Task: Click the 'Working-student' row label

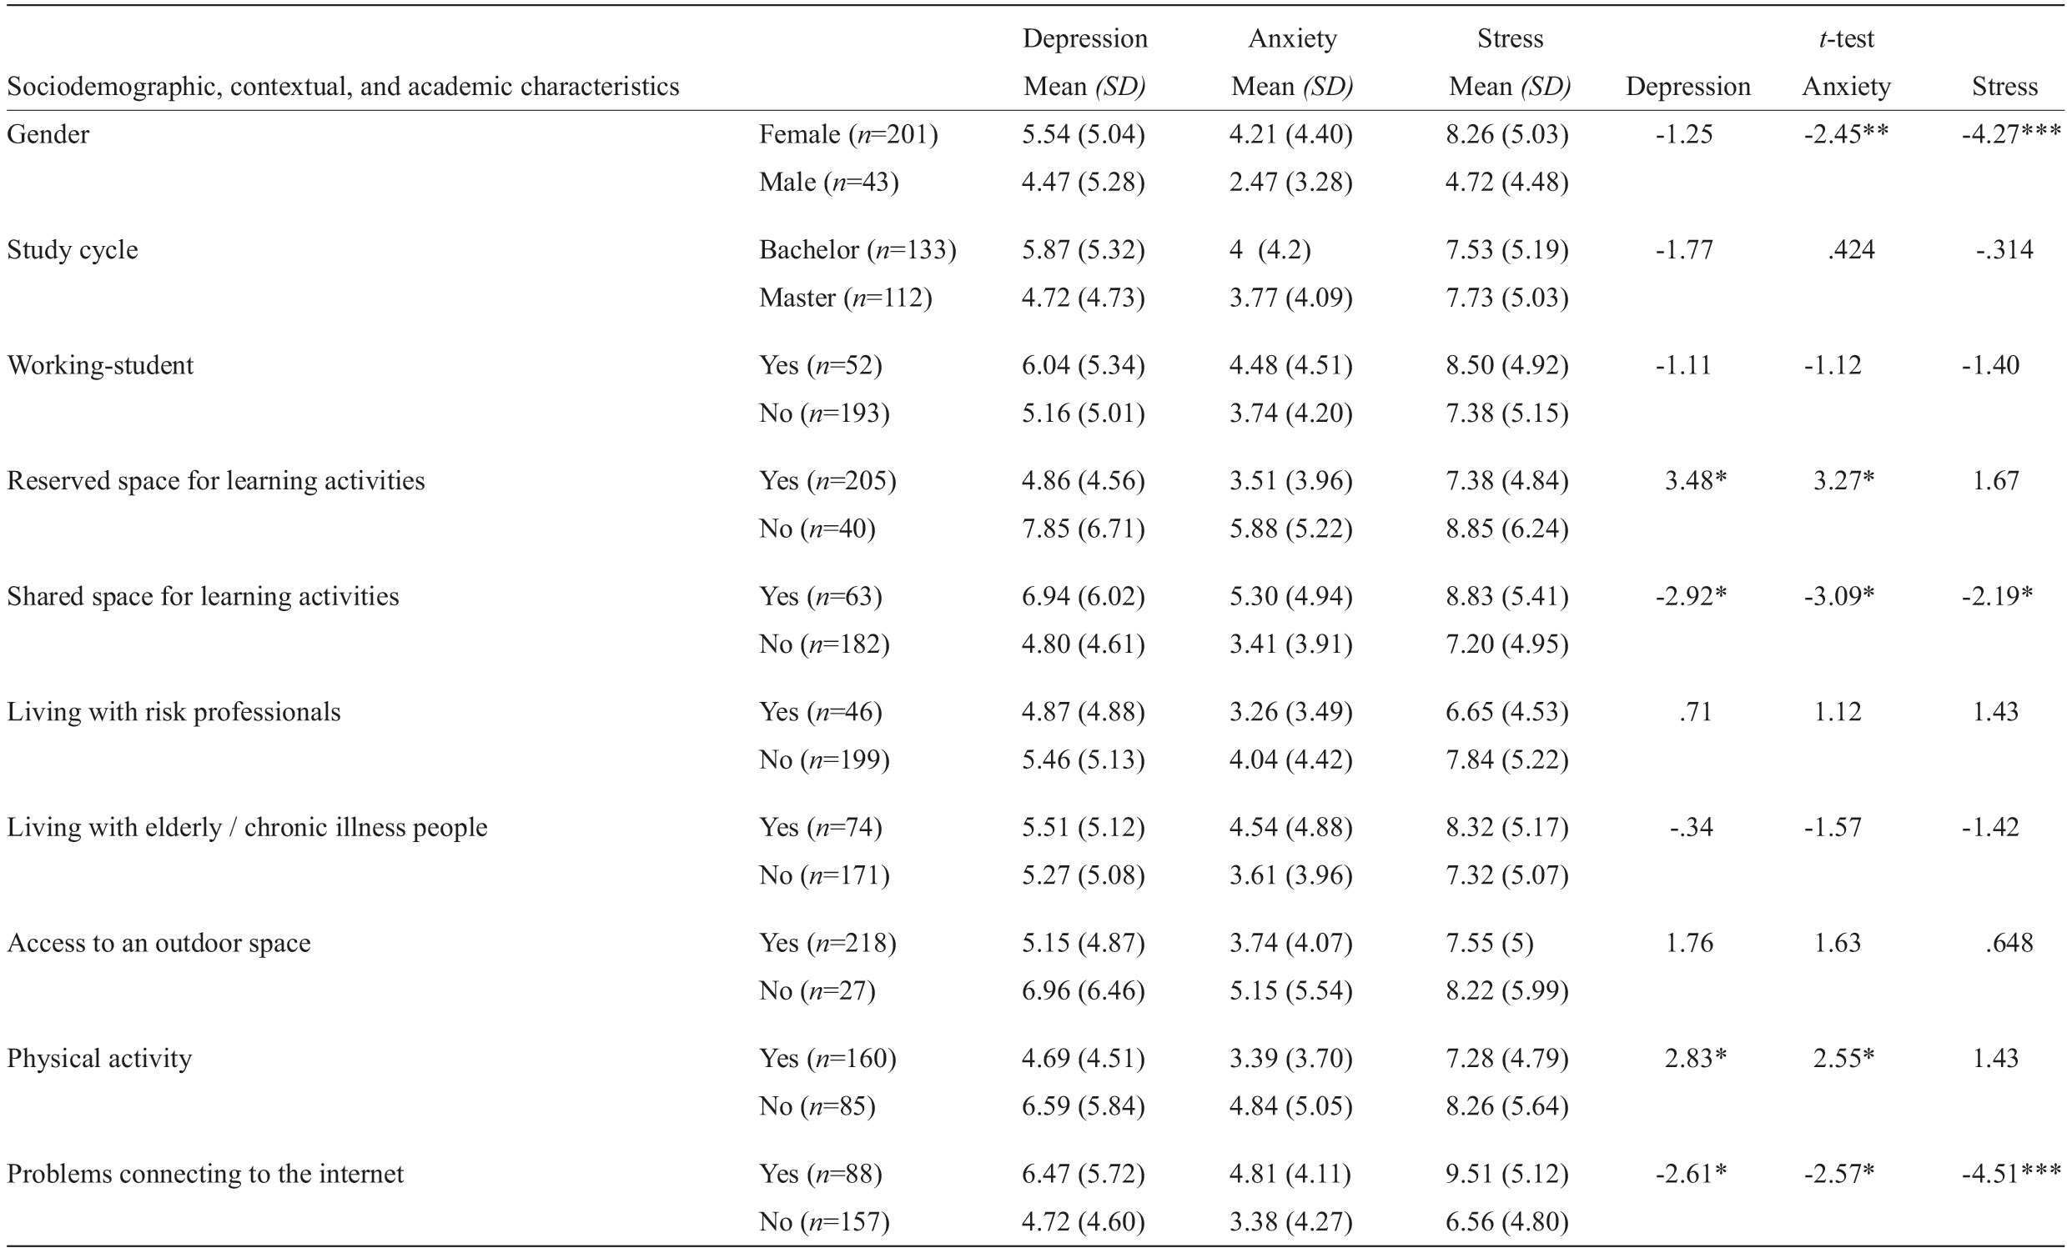Action: (x=100, y=365)
